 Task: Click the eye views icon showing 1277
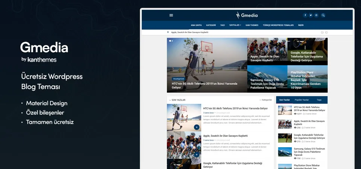(296, 114)
